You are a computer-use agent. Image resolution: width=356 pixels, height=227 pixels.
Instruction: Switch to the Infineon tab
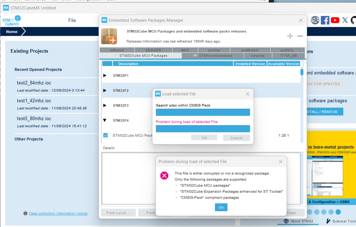click(x=117, y=50)
